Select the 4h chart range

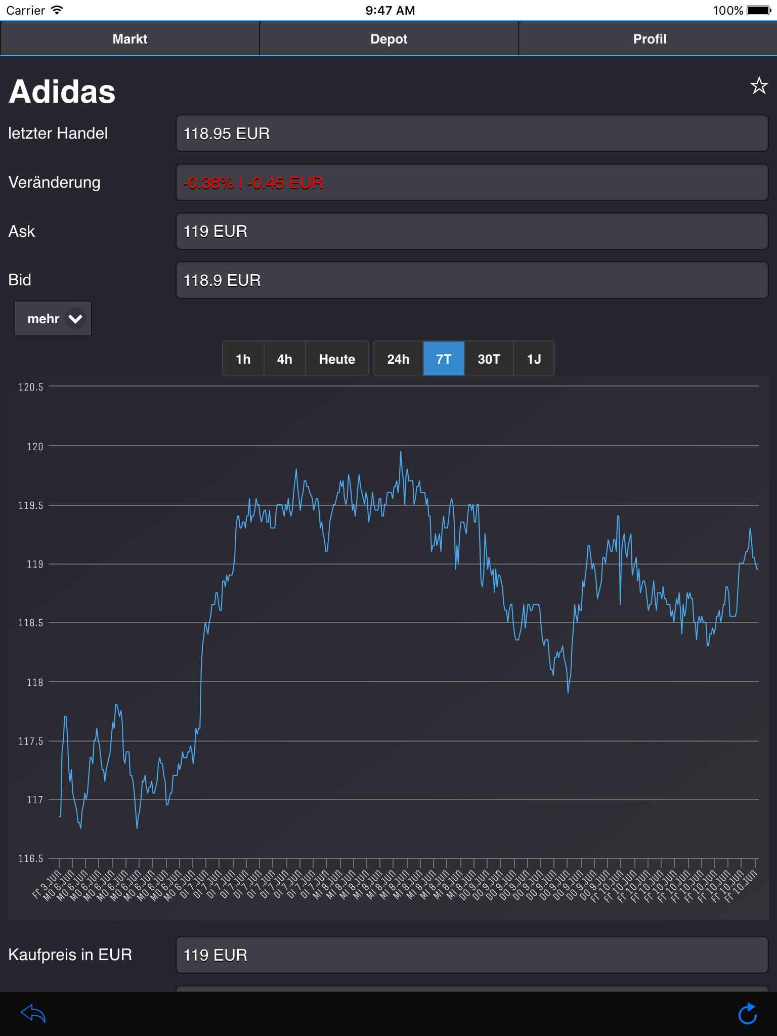285,359
